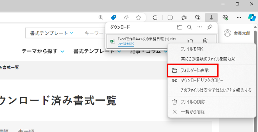This screenshot has height=132, width=258.
Task: Open the Favorites list icon
Action: click(x=184, y=17)
